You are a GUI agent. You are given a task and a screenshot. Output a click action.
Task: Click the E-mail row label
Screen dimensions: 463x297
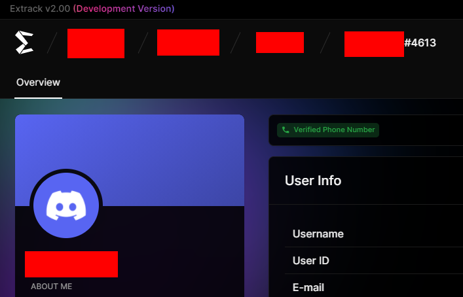click(x=308, y=287)
